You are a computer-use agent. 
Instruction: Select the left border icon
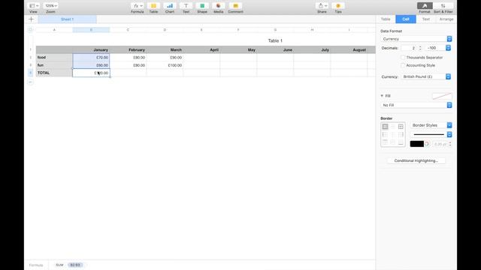click(x=385, y=134)
